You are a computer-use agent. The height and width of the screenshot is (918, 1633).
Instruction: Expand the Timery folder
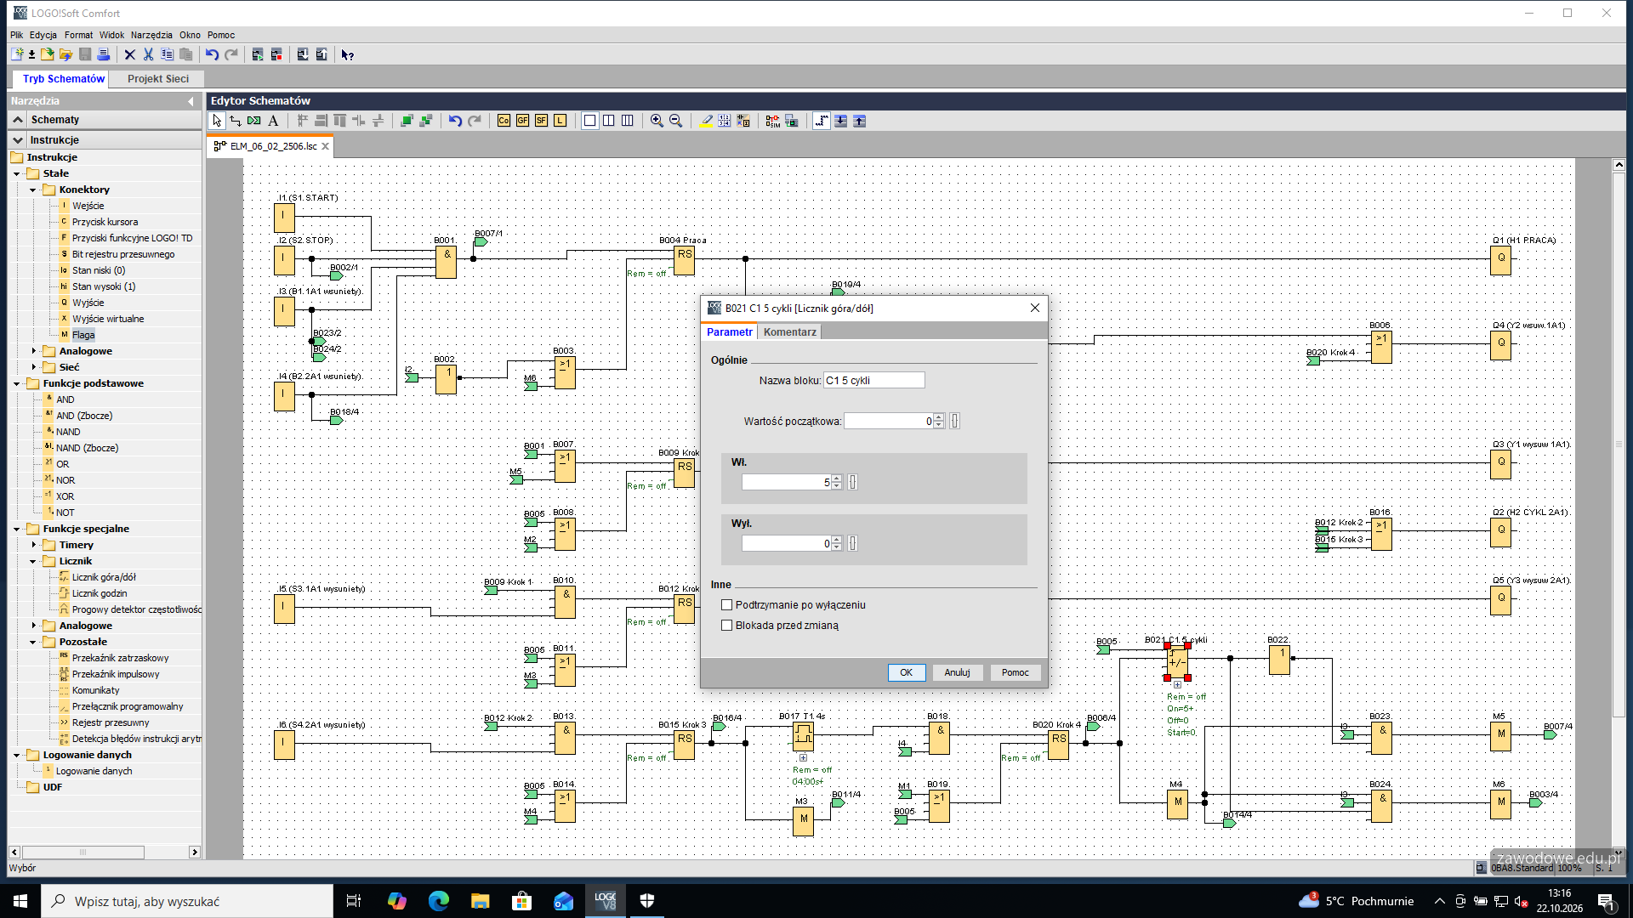pyautogui.click(x=33, y=545)
